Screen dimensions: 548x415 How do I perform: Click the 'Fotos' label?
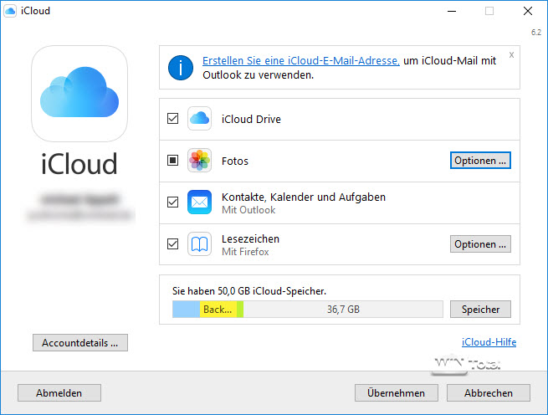(235, 161)
